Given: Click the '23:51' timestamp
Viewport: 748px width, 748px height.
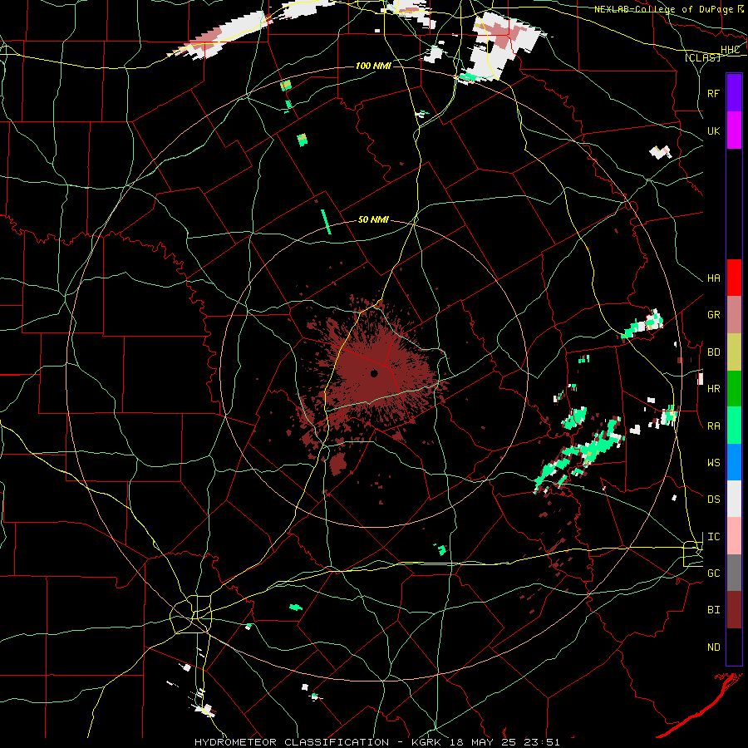Looking at the screenshot, I should (543, 742).
